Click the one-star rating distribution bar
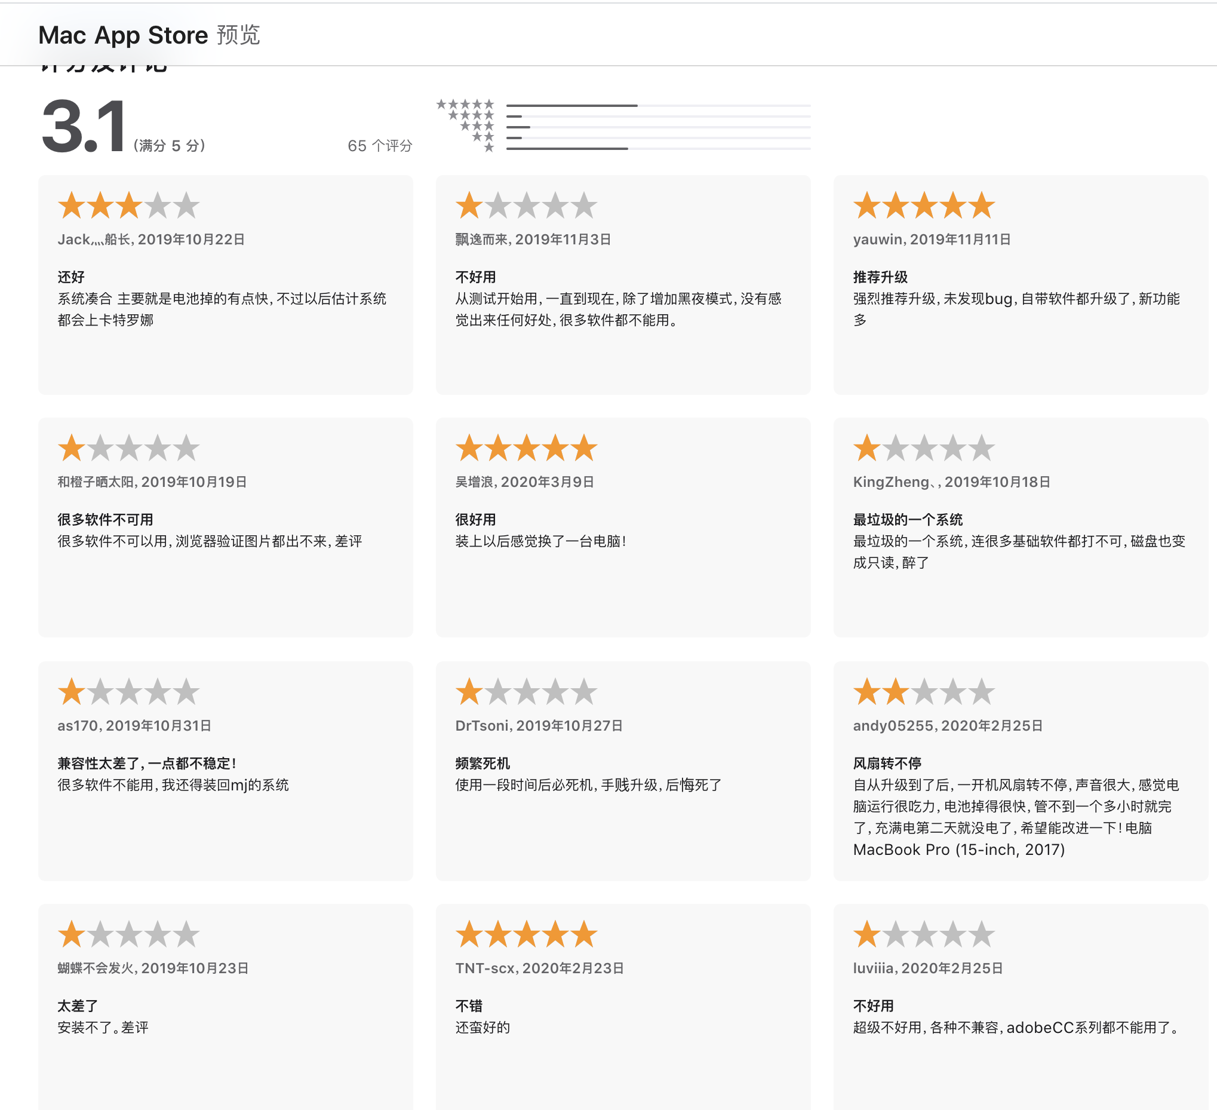1217x1110 pixels. 658,149
